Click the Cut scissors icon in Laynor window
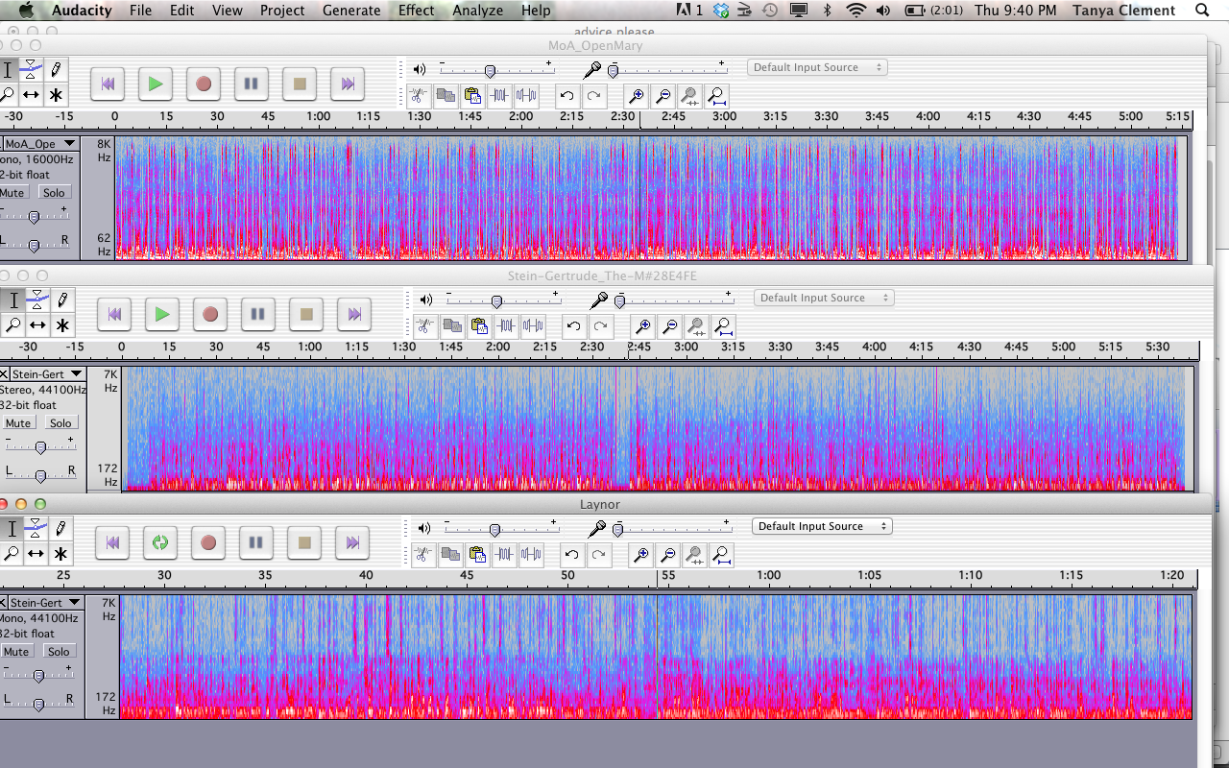The height and width of the screenshot is (768, 1229). coord(423,554)
